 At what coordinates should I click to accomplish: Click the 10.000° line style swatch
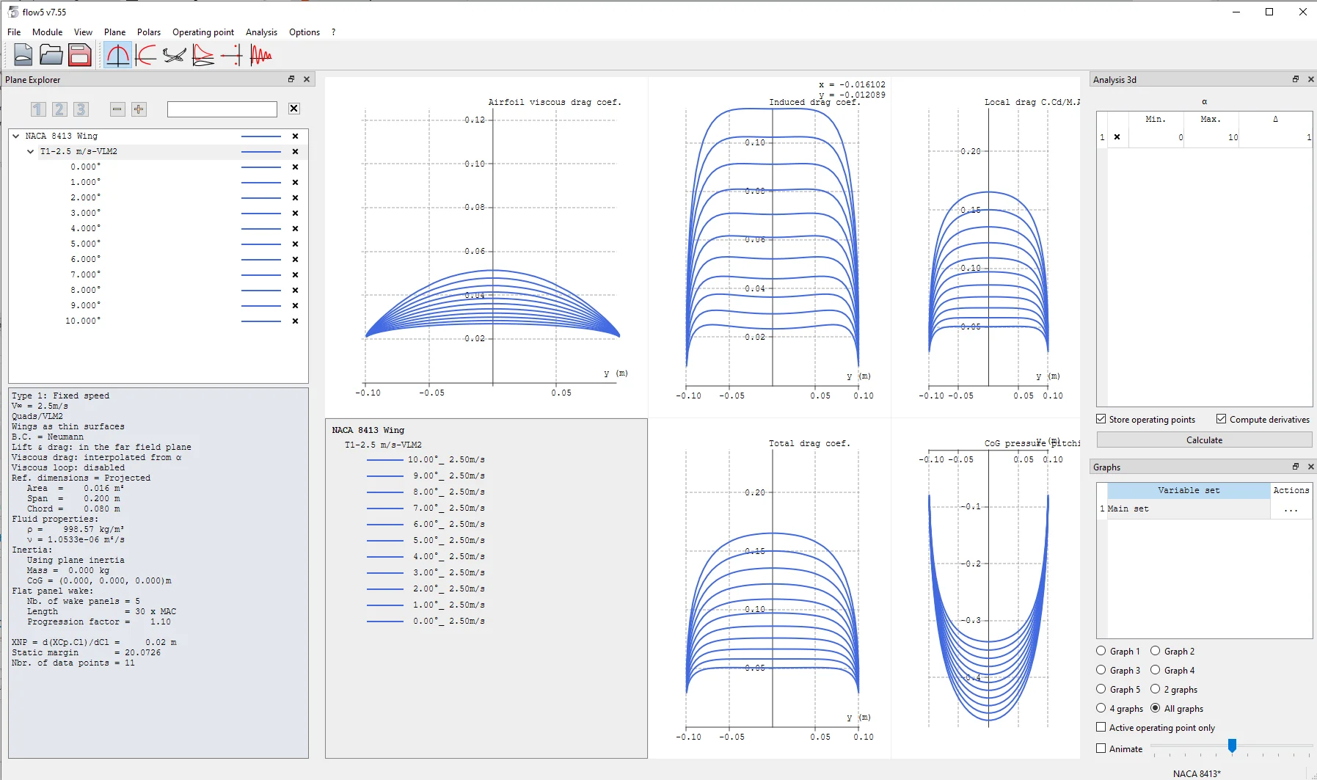261,321
